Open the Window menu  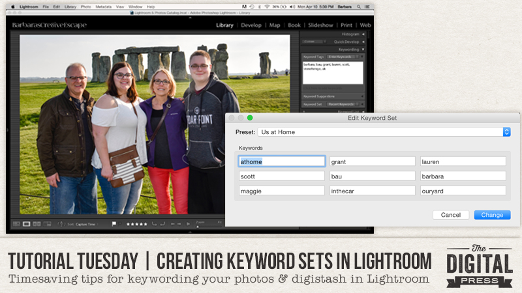pyautogui.click(x=135, y=7)
